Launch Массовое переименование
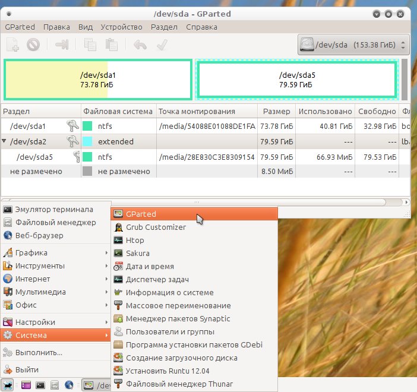Image resolution: width=417 pixels, height=392 pixels. 194,305
